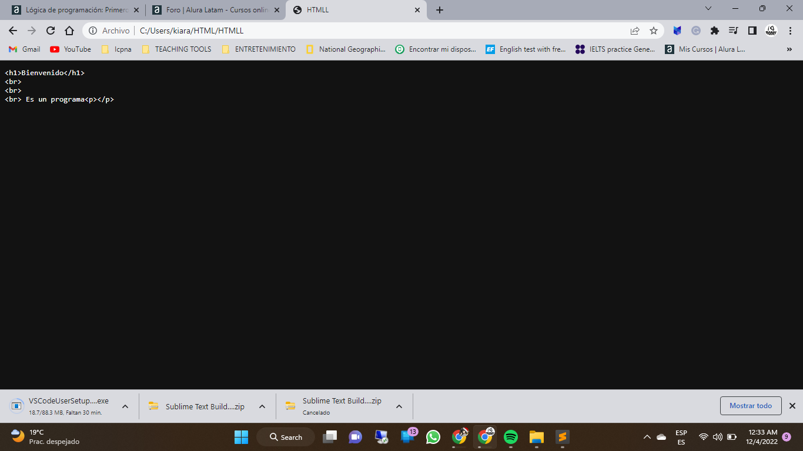Go back to previous page

13,31
